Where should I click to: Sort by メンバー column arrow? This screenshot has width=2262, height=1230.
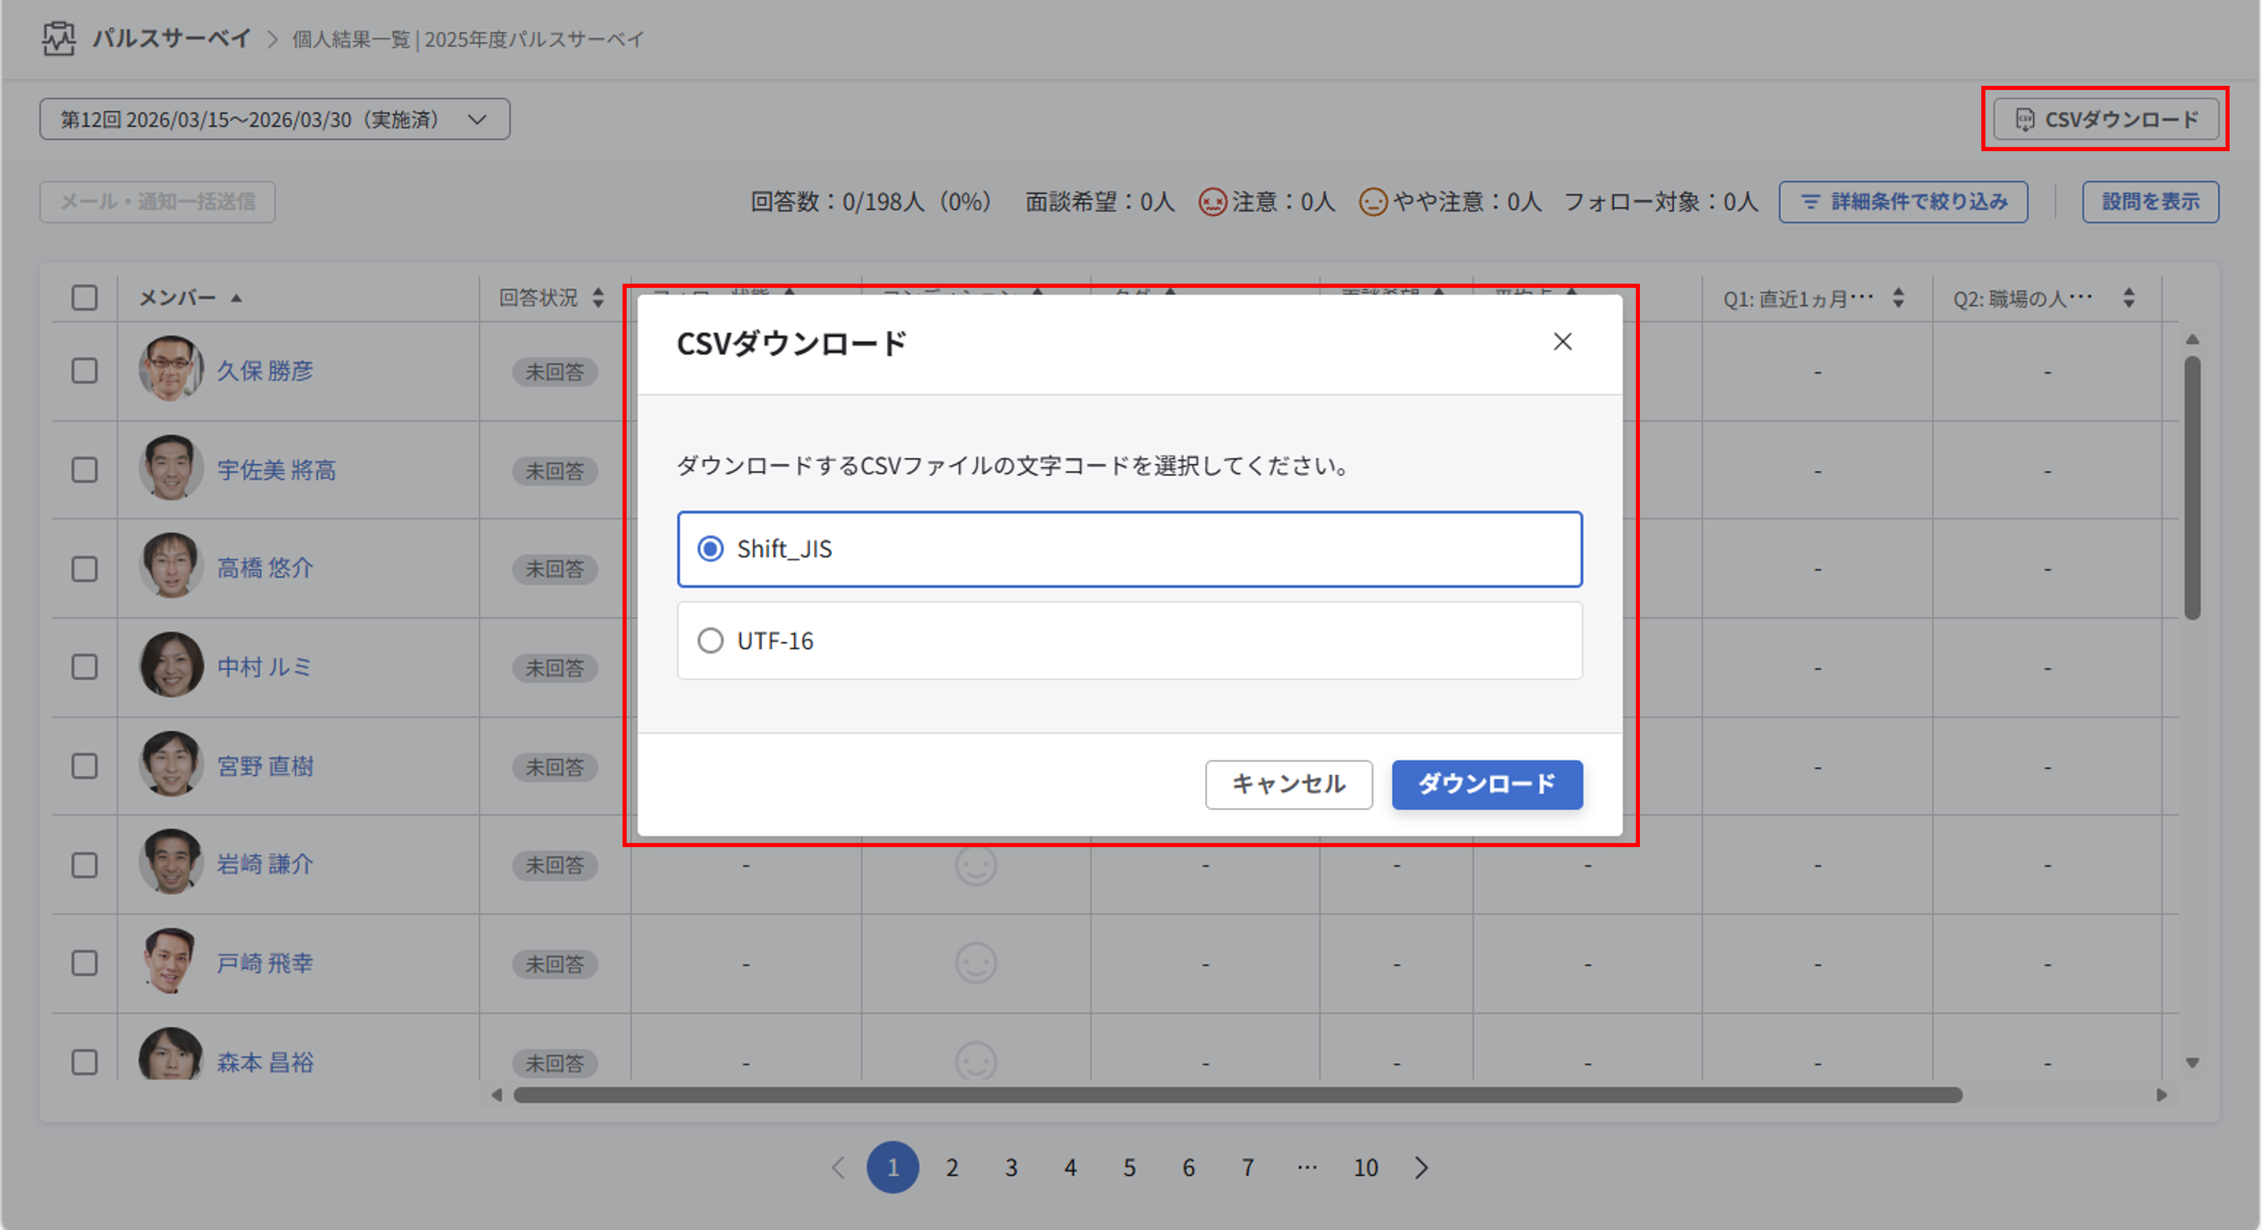click(236, 299)
